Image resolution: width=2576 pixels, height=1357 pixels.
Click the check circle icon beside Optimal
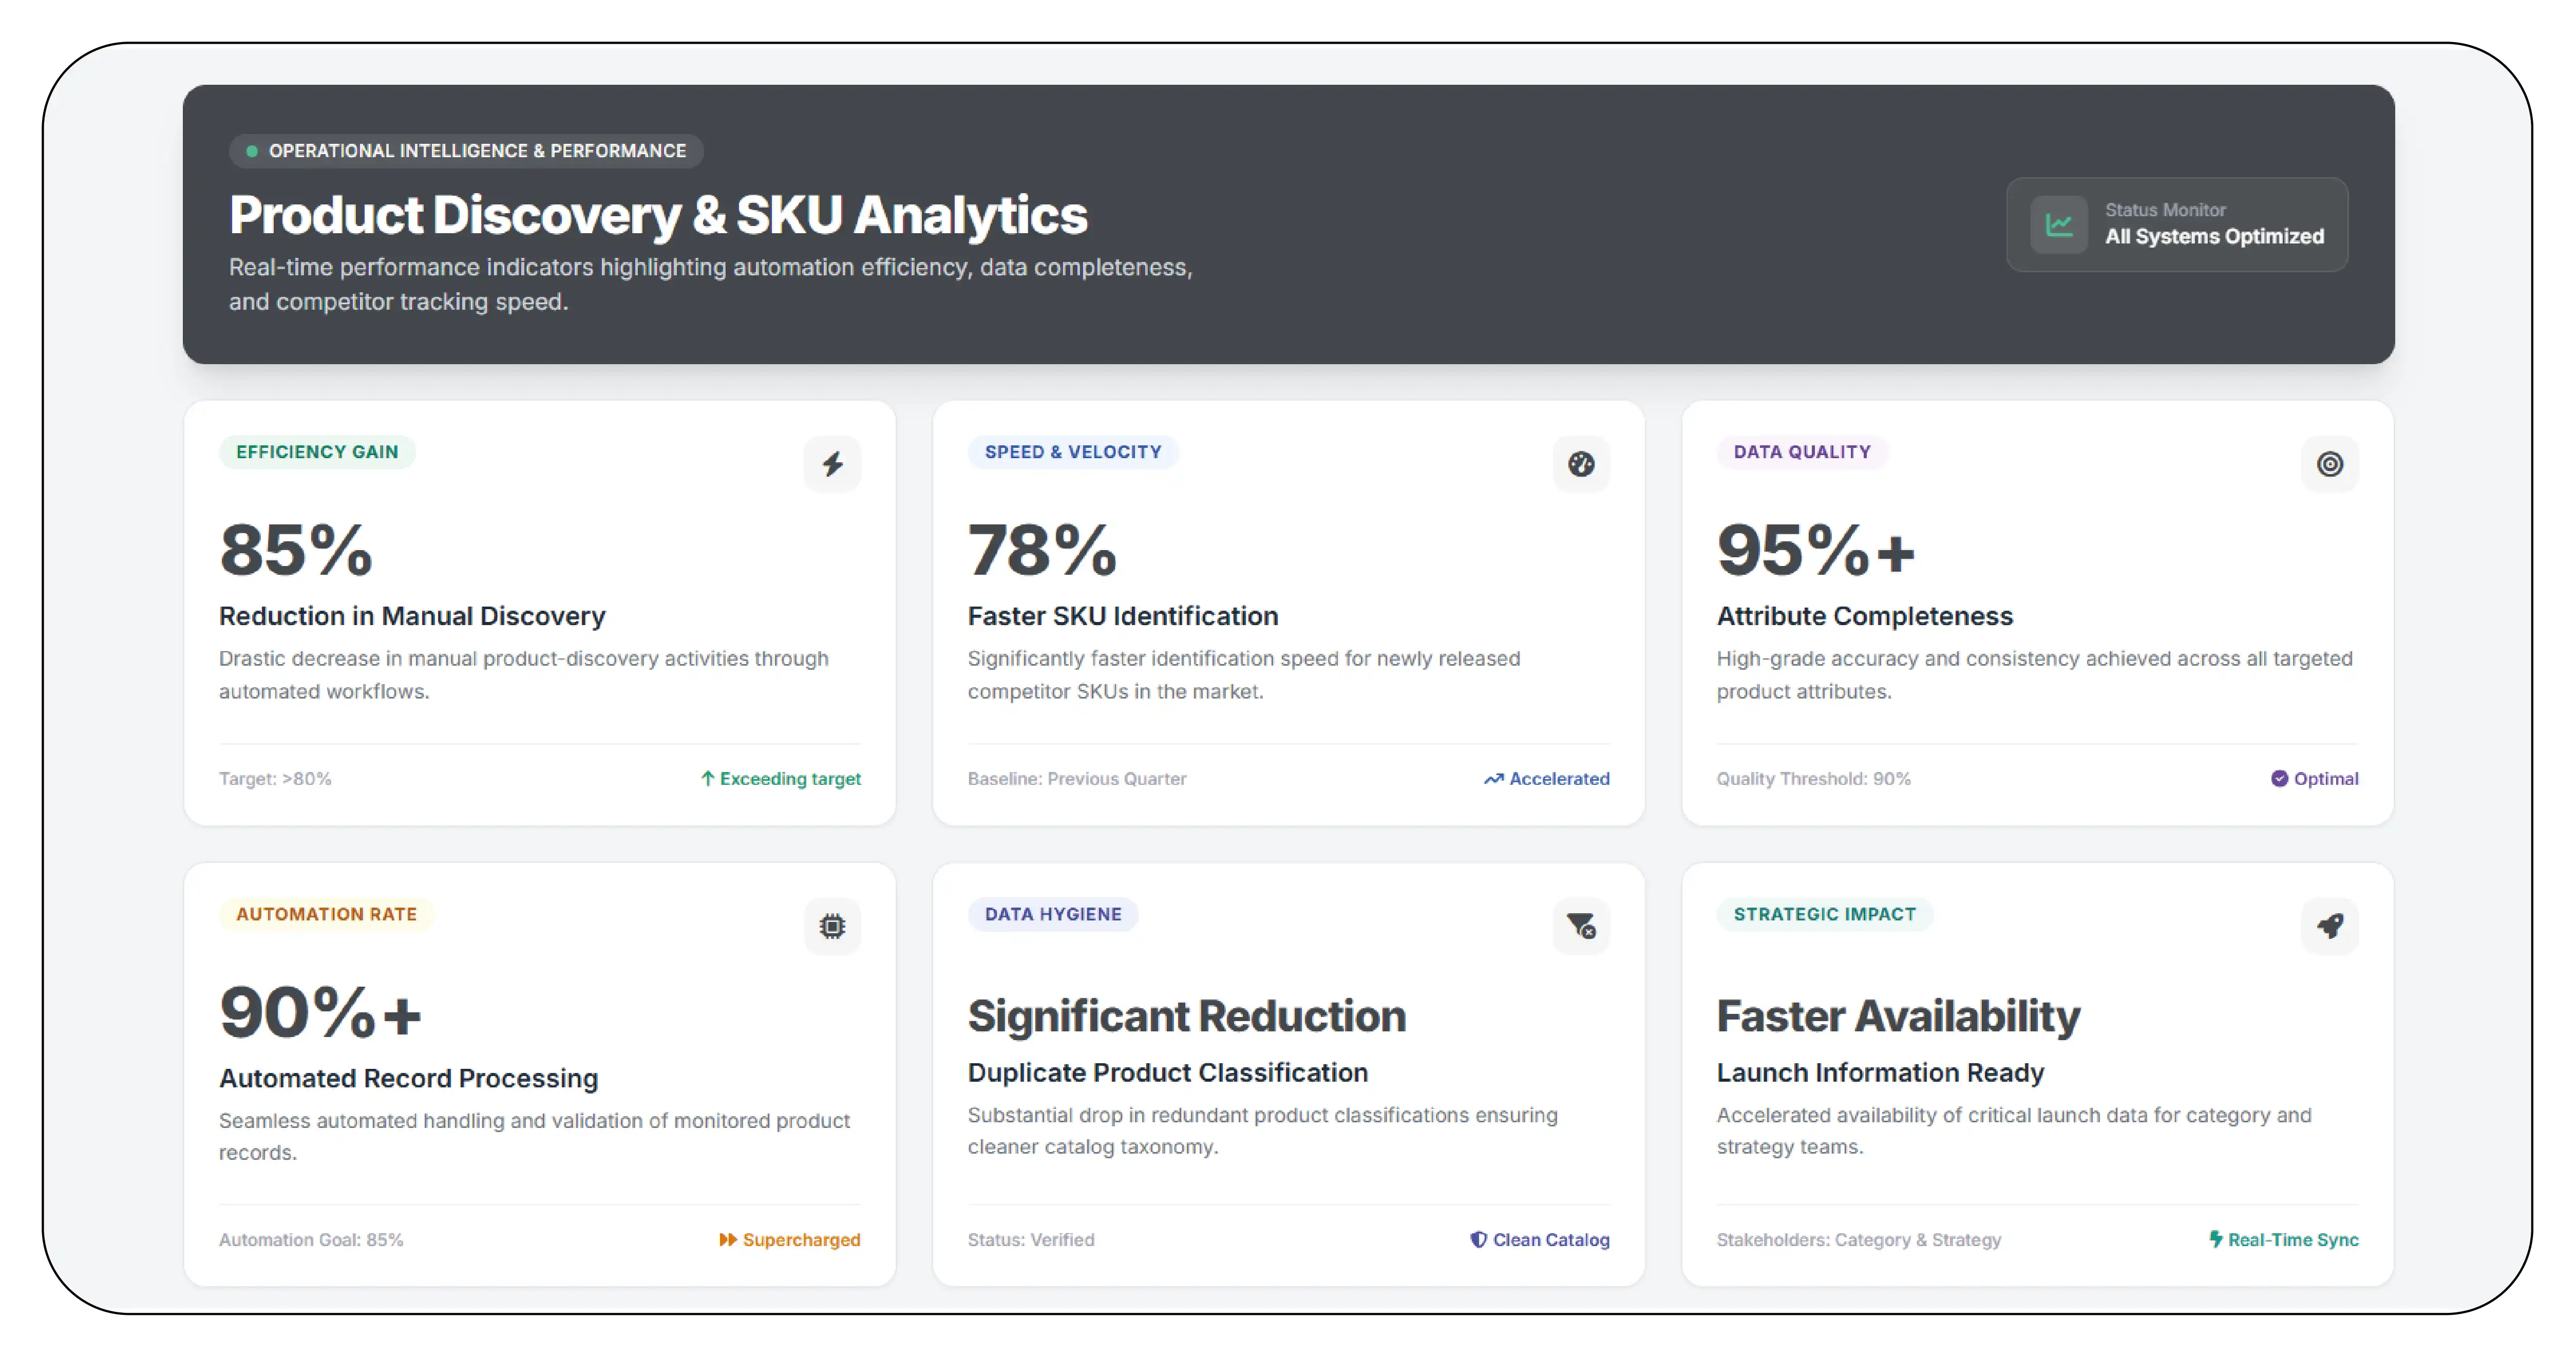click(2279, 778)
